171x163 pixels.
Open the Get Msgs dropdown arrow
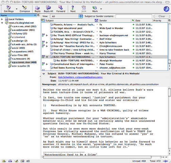point(17,9)
